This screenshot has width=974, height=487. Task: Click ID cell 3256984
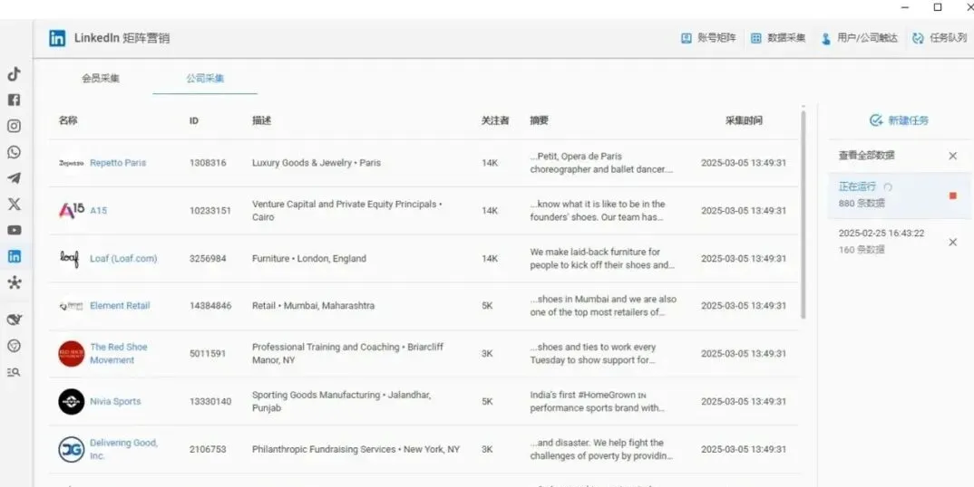(x=208, y=259)
